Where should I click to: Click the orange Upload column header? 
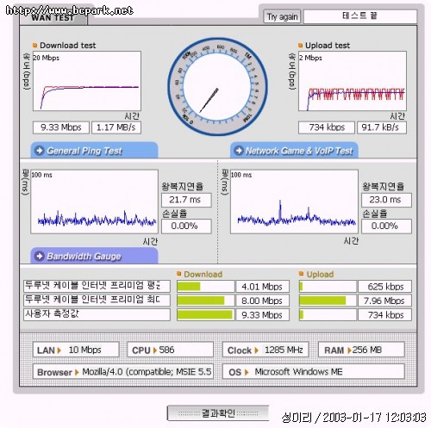(320, 275)
